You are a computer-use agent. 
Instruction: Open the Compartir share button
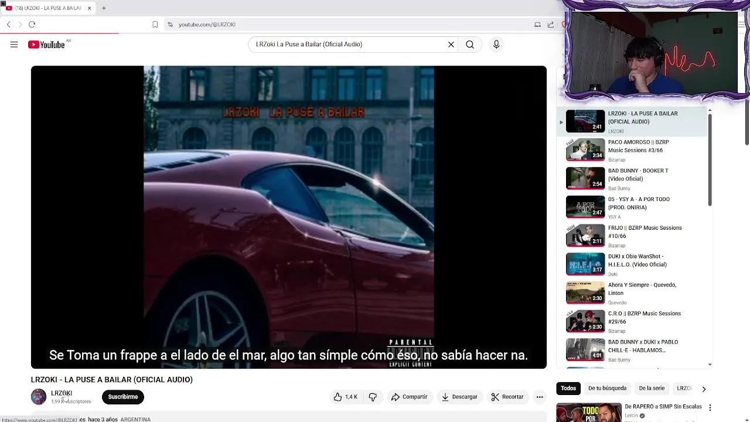coord(410,397)
